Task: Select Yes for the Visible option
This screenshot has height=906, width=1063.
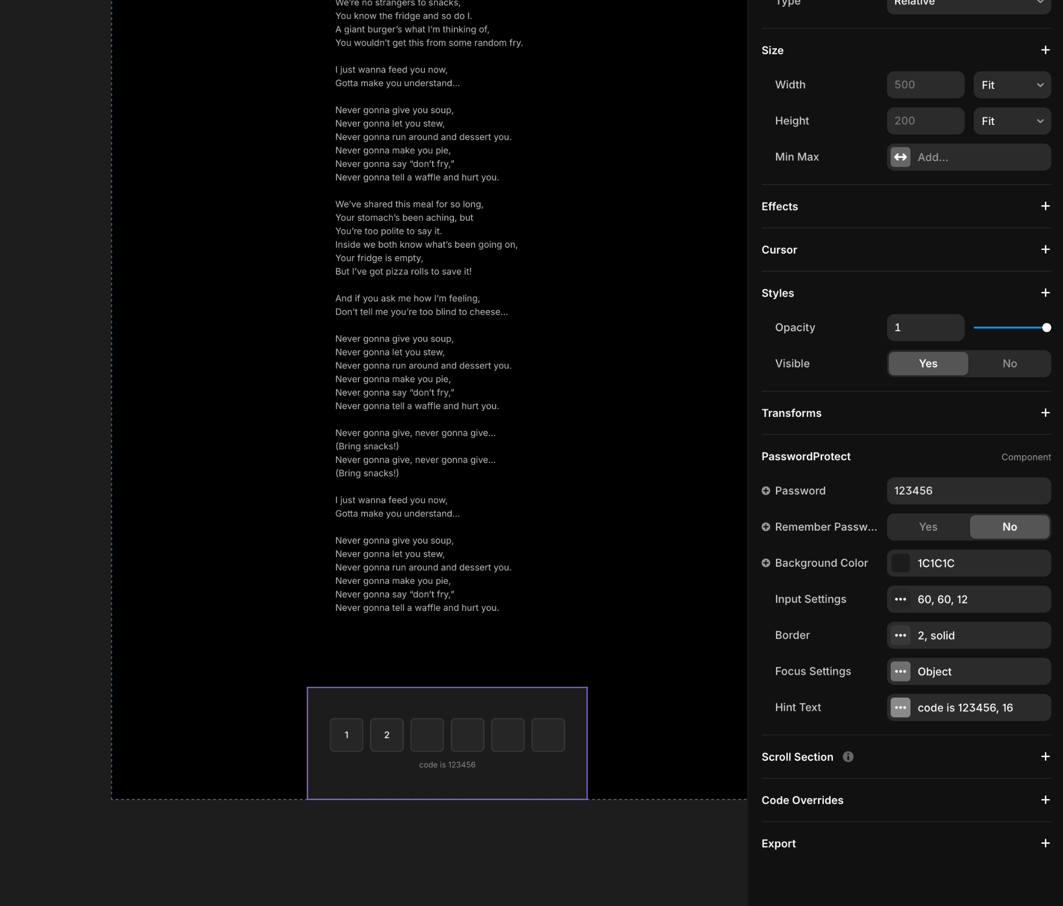Action: click(x=928, y=364)
